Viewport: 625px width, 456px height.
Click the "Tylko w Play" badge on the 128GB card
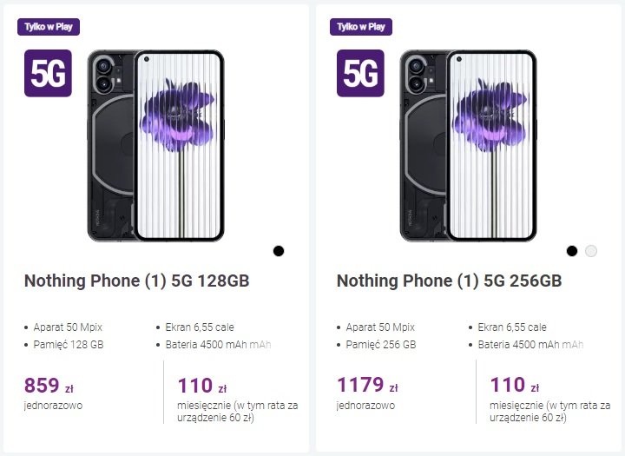(x=49, y=27)
